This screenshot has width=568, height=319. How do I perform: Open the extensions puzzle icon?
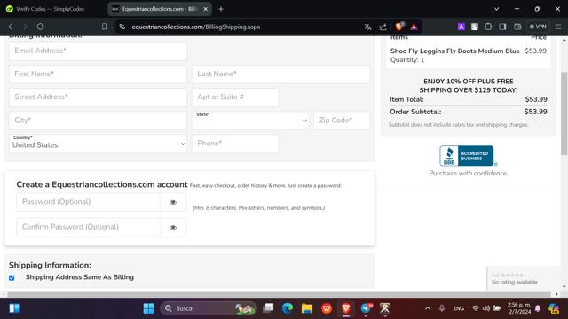pyautogui.click(x=488, y=27)
